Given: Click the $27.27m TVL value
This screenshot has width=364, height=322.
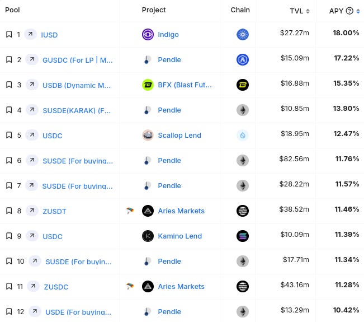Looking at the screenshot, I should [x=294, y=33].
